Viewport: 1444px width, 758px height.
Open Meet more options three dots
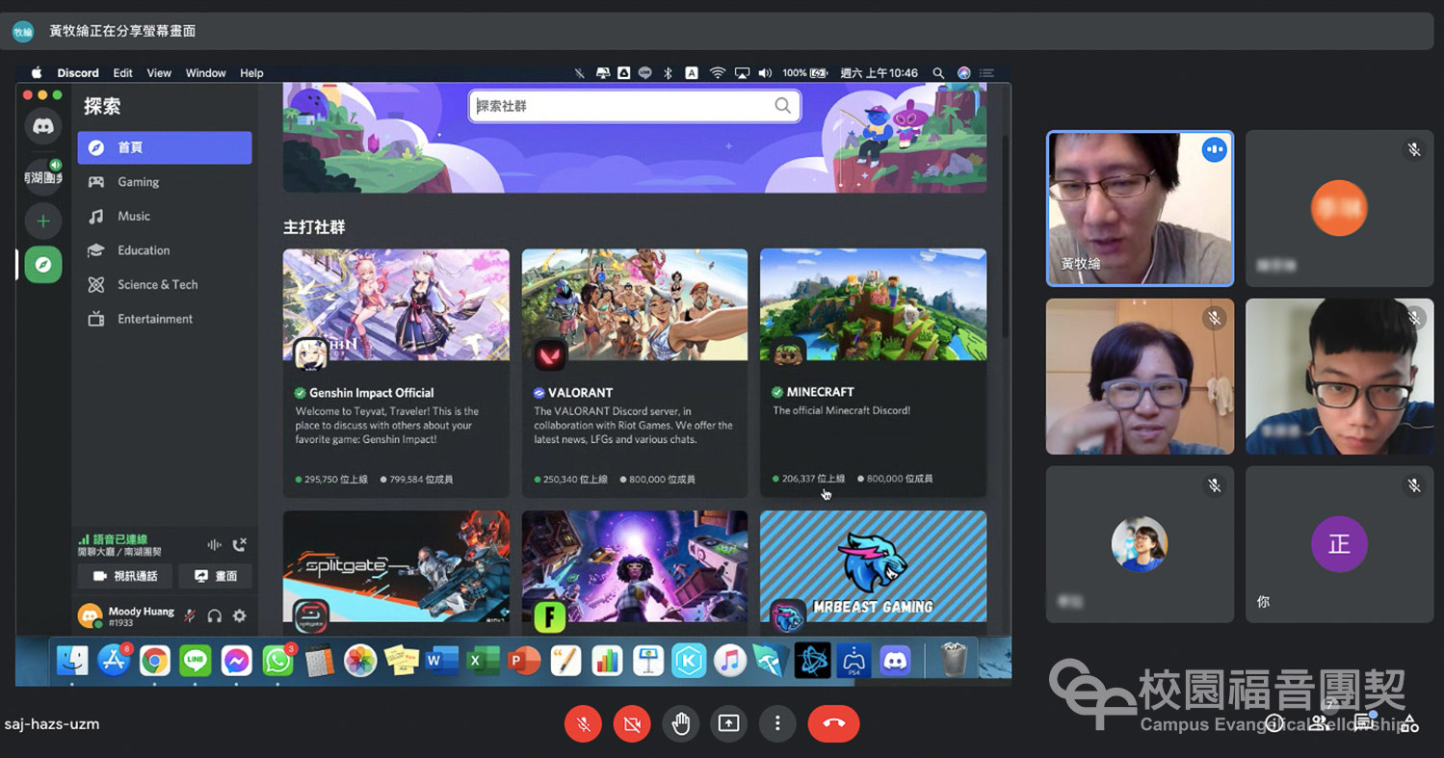coord(777,723)
